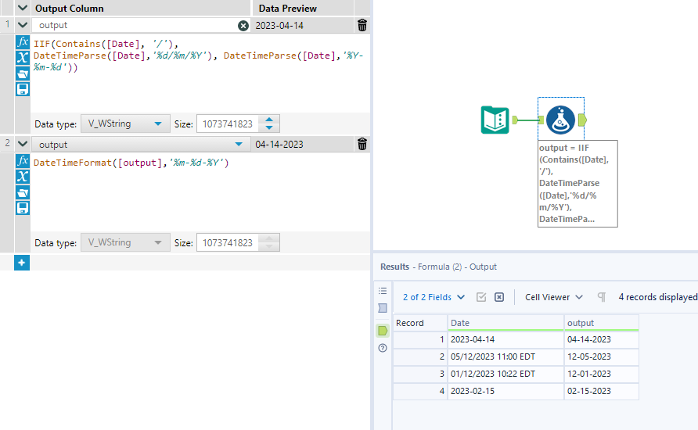Click the output column header in results

click(601, 323)
